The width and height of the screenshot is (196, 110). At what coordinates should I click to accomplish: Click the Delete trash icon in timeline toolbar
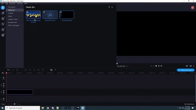pyautogui.click(x=17, y=70)
